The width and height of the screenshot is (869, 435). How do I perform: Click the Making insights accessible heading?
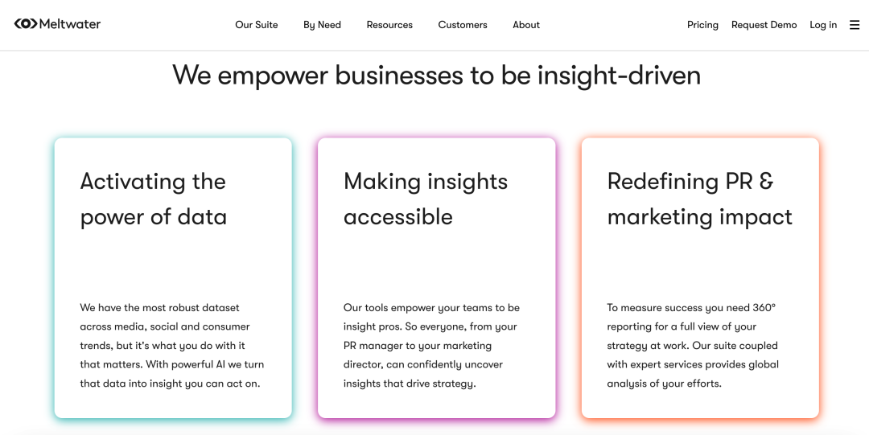pos(425,199)
